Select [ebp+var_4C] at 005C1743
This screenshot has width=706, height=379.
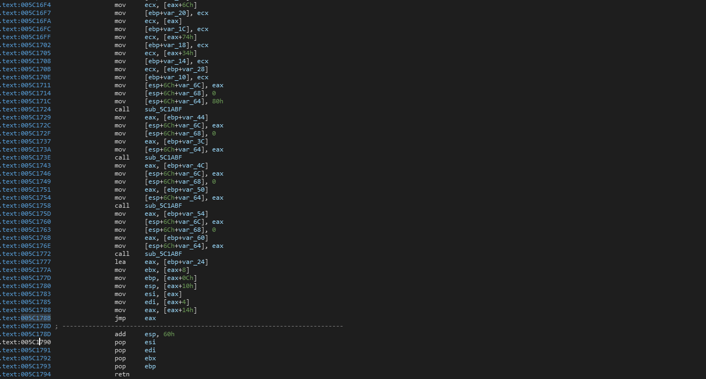pos(186,165)
